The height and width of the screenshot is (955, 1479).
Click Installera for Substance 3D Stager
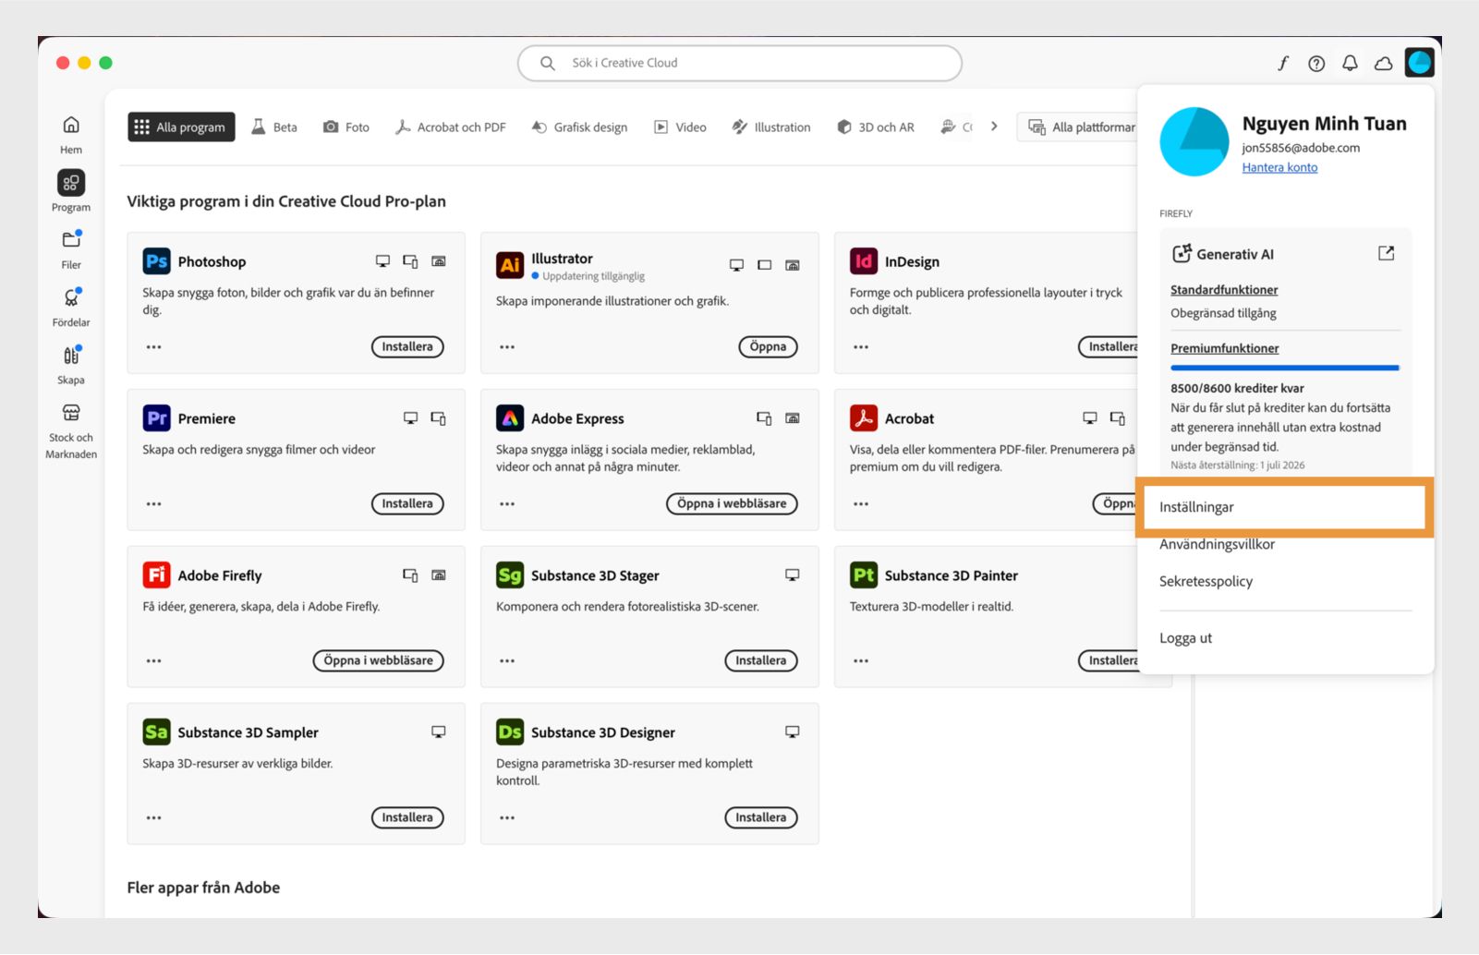tap(760, 660)
